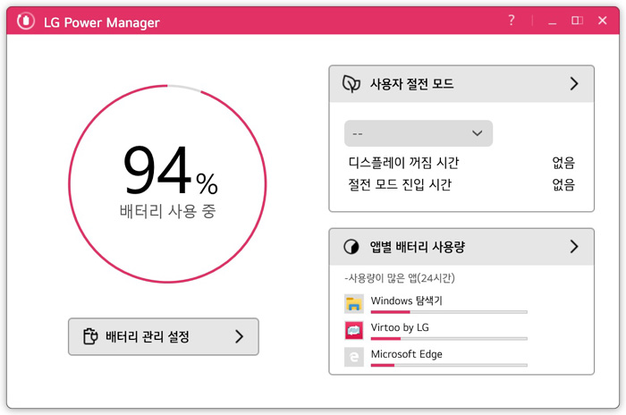The width and height of the screenshot is (626, 415).
Task: Click the Virtoo by LG usage bar
Action: coord(449,339)
